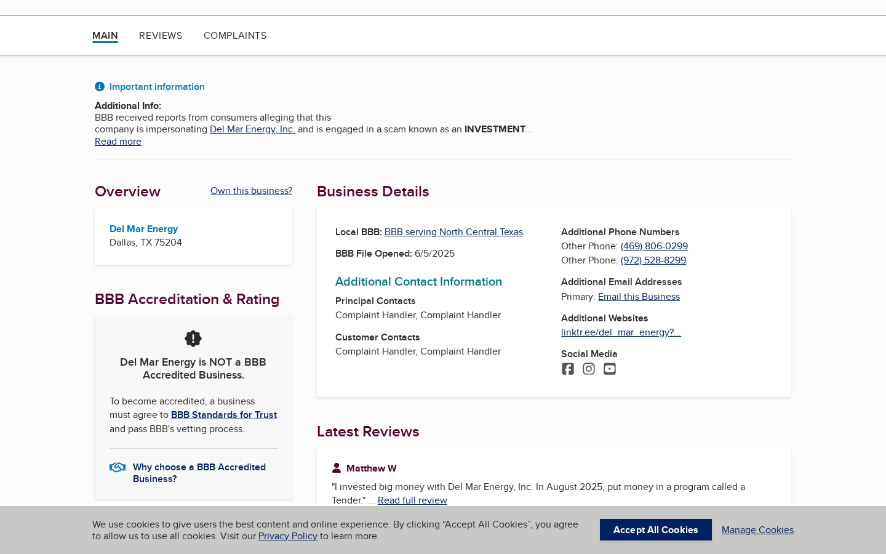Image resolution: width=886 pixels, height=554 pixels.
Task: Click the Social Media label
Action: point(589,354)
